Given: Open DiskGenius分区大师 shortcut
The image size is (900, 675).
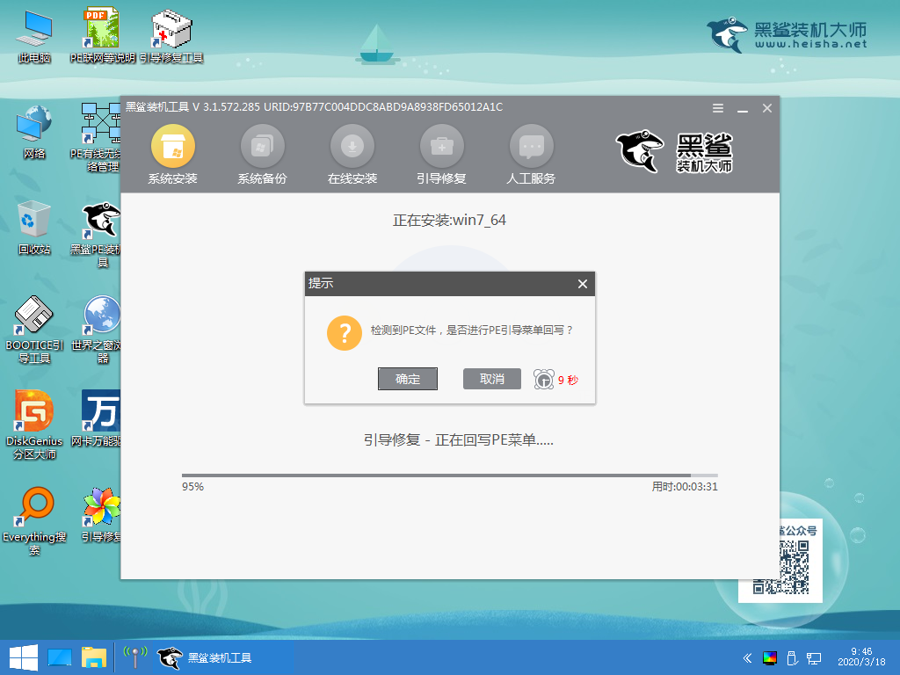Looking at the screenshot, I should click(34, 425).
